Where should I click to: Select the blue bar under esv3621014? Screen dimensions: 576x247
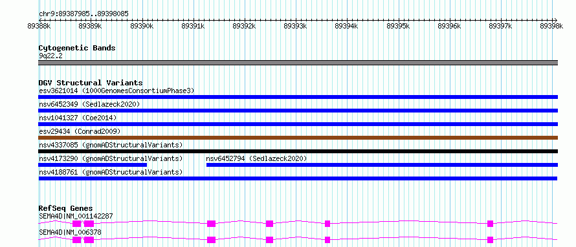tap(298, 97)
